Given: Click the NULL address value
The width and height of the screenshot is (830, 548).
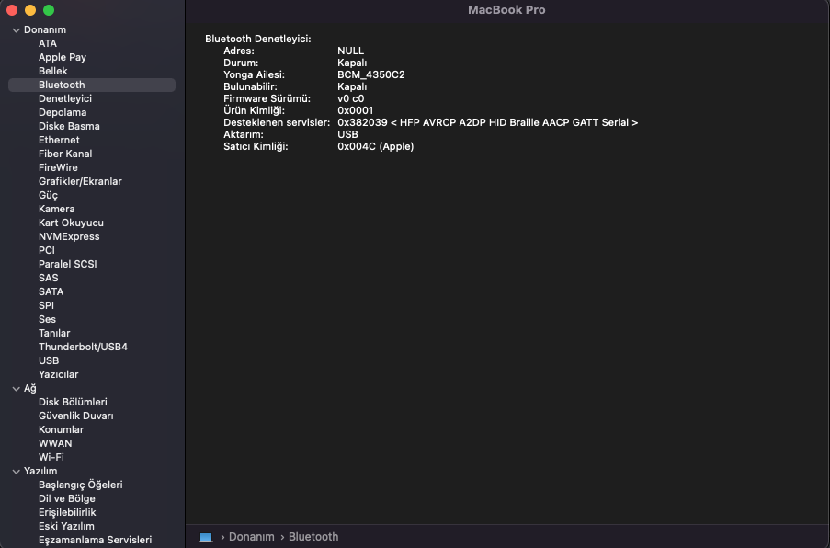Looking at the screenshot, I should 350,51.
